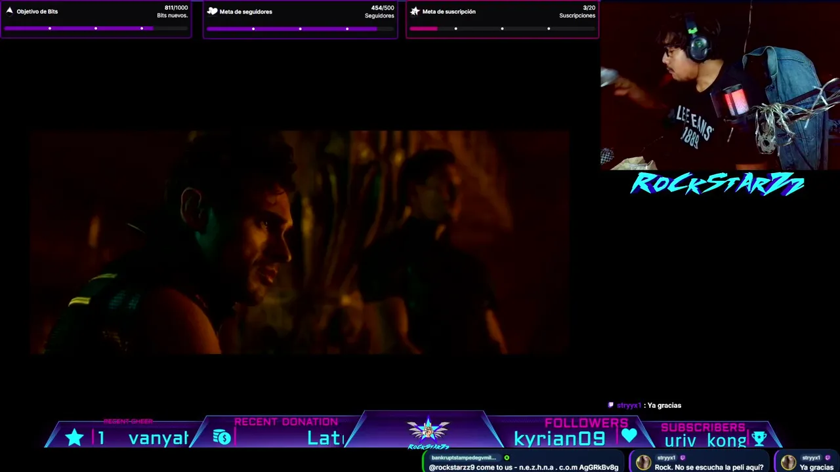Click stryyx1 avatar on the peli question message
The height and width of the screenshot is (472, 840).
[x=643, y=462]
